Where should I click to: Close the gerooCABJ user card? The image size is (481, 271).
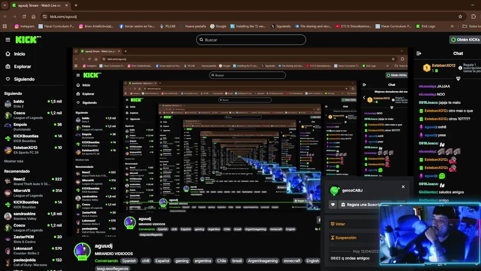click(x=403, y=187)
